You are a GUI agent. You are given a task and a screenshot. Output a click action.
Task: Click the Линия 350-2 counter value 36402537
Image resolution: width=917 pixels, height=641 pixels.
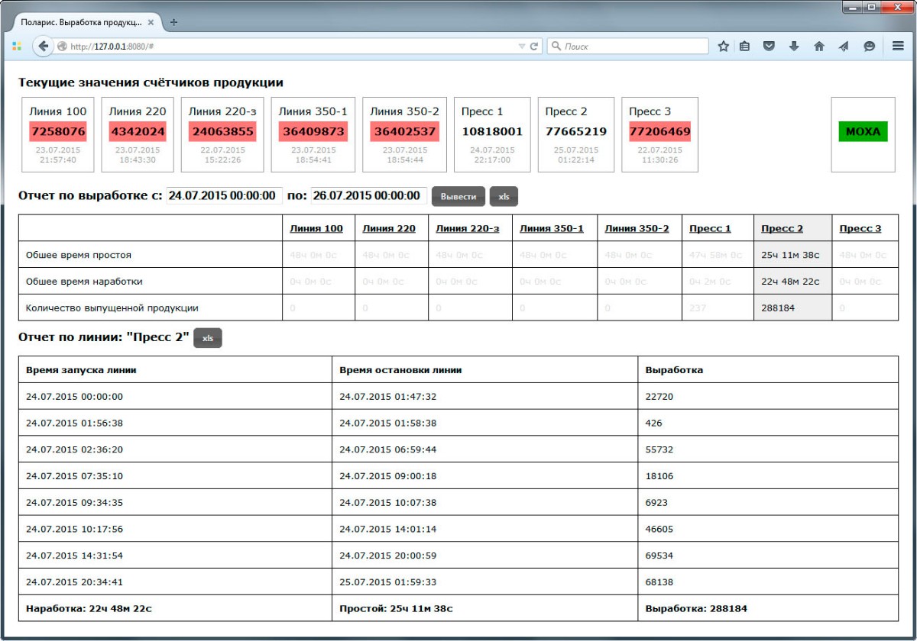(405, 131)
